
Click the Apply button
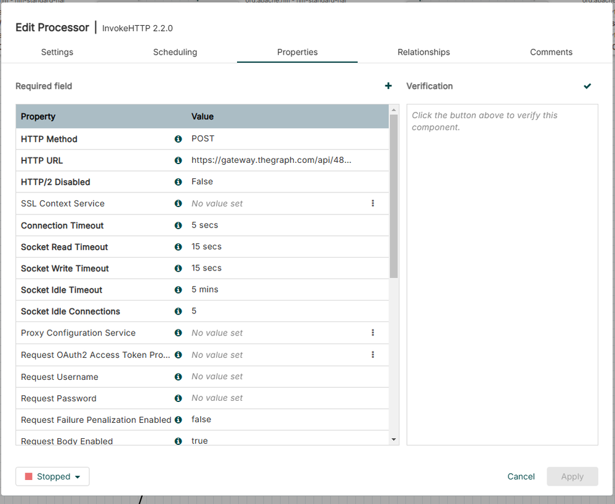point(572,476)
